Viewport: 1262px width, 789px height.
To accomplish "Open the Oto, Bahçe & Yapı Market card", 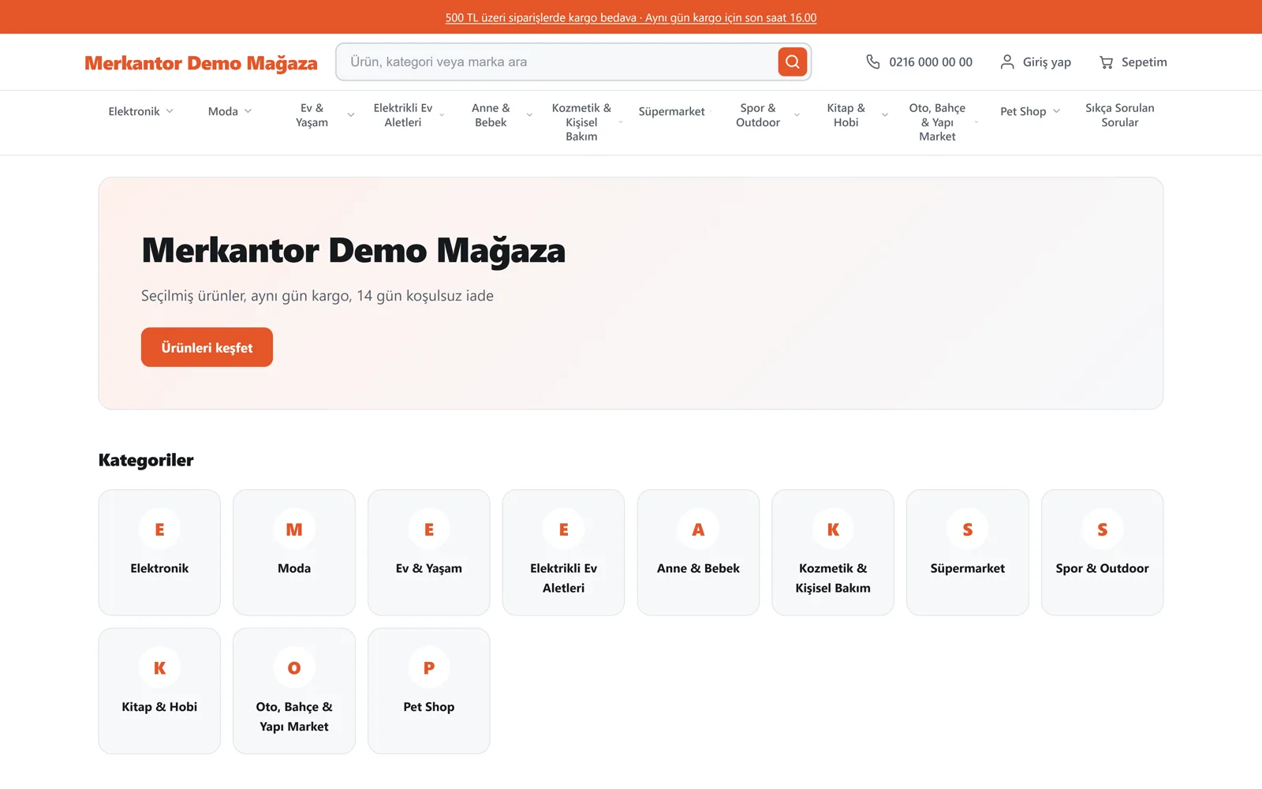I will 294,691.
